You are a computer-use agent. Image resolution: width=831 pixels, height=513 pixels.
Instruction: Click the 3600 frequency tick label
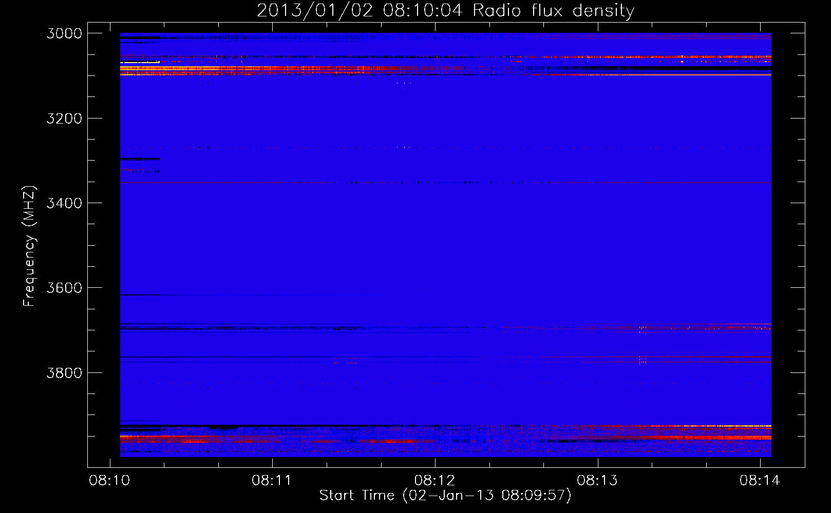pyautogui.click(x=64, y=288)
